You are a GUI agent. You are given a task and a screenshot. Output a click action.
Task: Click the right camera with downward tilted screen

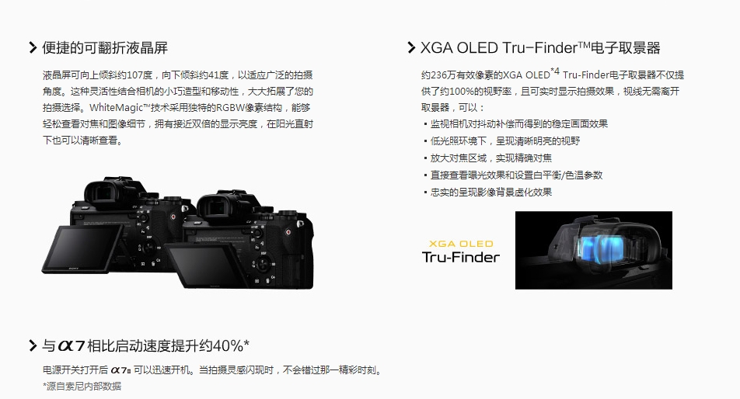click(242, 240)
